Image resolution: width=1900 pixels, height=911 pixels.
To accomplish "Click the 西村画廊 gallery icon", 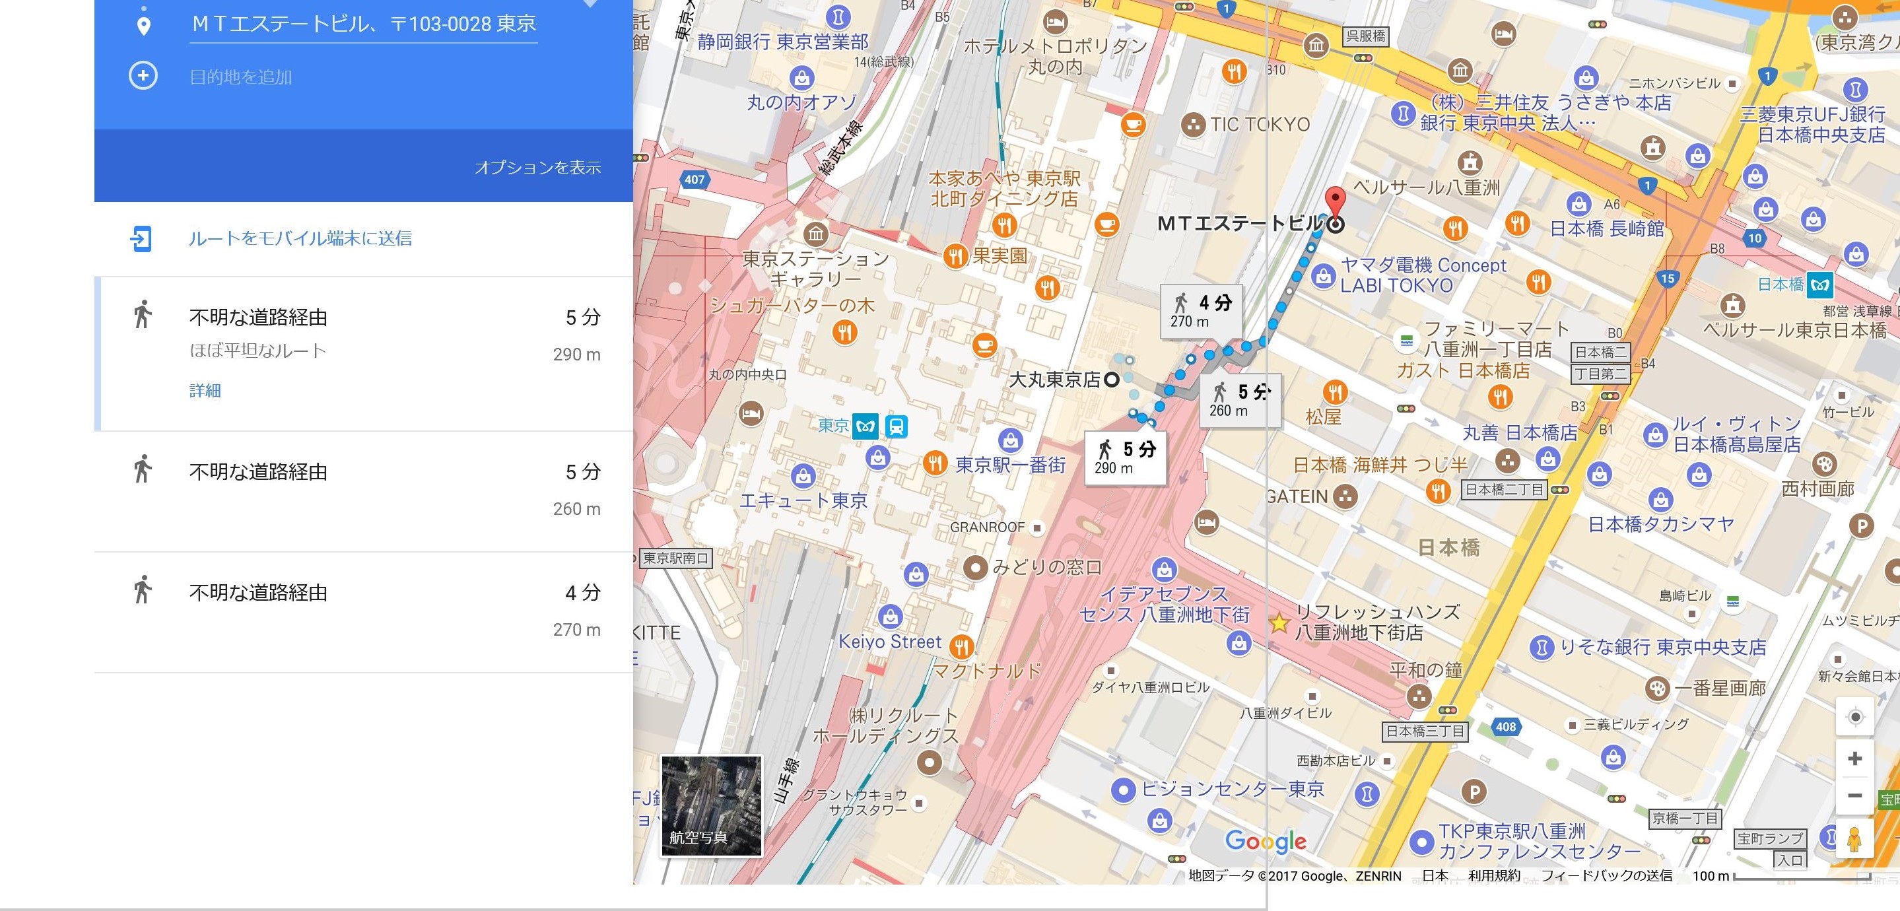I will click(x=1825, y=465).
